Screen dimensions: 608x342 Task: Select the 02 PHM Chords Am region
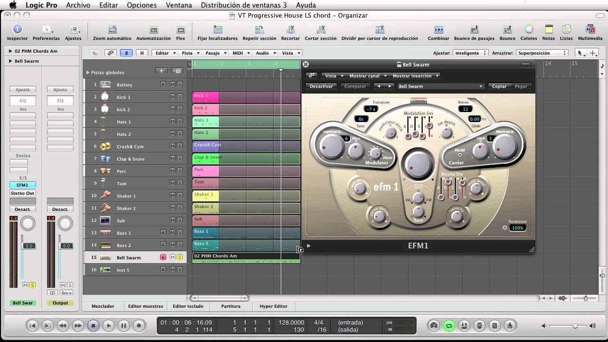coord(246,257)
